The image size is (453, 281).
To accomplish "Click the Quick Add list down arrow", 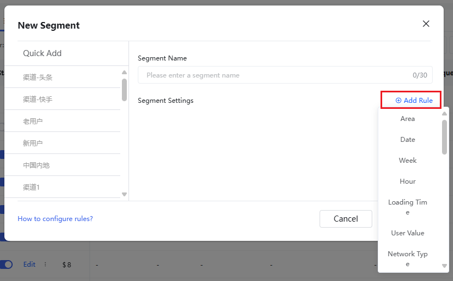I will pos(124,194).
